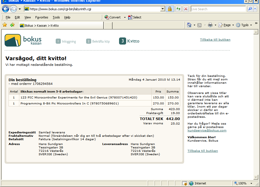The height and width of the screenshot is (187, 260).
Task: Click the Add to Favorites icon
Action: pos(12,25)
